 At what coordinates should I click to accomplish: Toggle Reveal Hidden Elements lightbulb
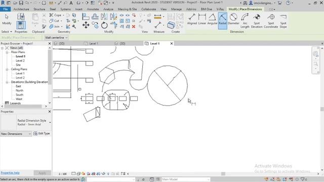point(108,174)
